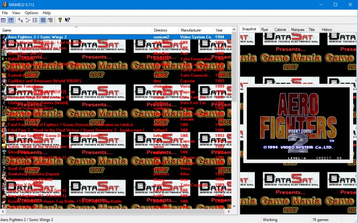Click icon beside Garou - Mark of the Wolves
Viewport: 358px width, 223px height.
pos(4,146)
